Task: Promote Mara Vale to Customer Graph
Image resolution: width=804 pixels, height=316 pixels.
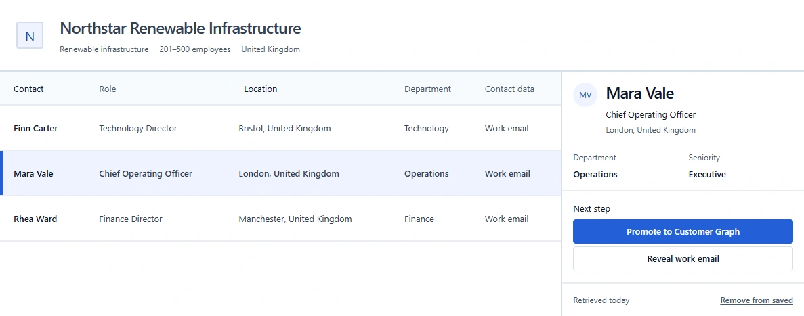Action: pos(683,231)
